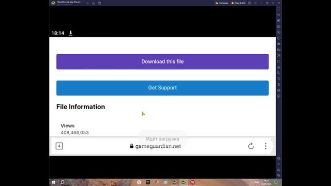Take a screenshot using sidebar frame icon
The width and height of the screenshot is (331, 186).
[x=279, y=55]
